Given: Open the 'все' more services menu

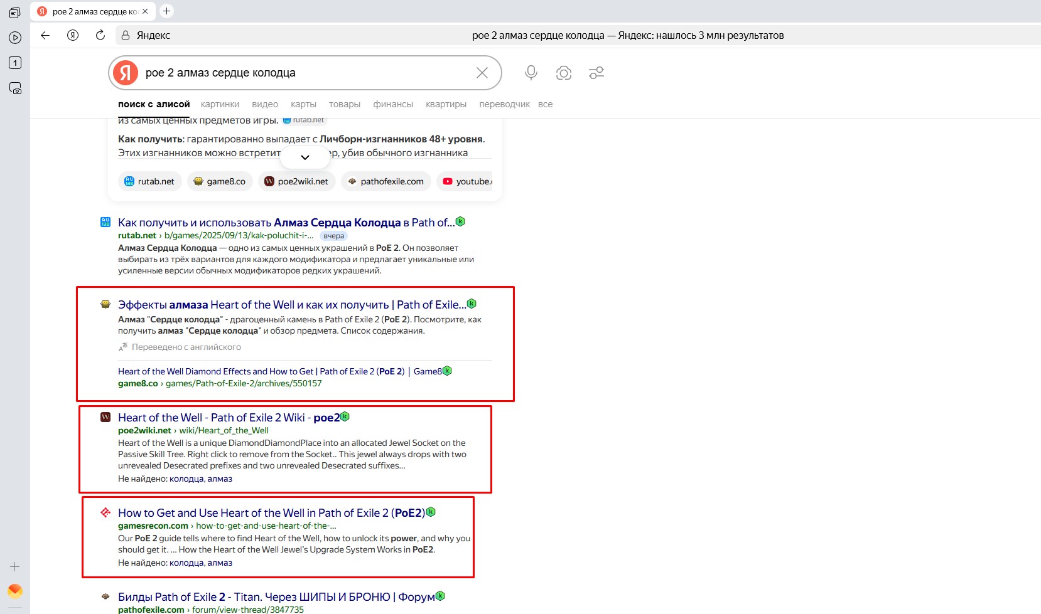Looking at the screenshot, I should (545, 104).
